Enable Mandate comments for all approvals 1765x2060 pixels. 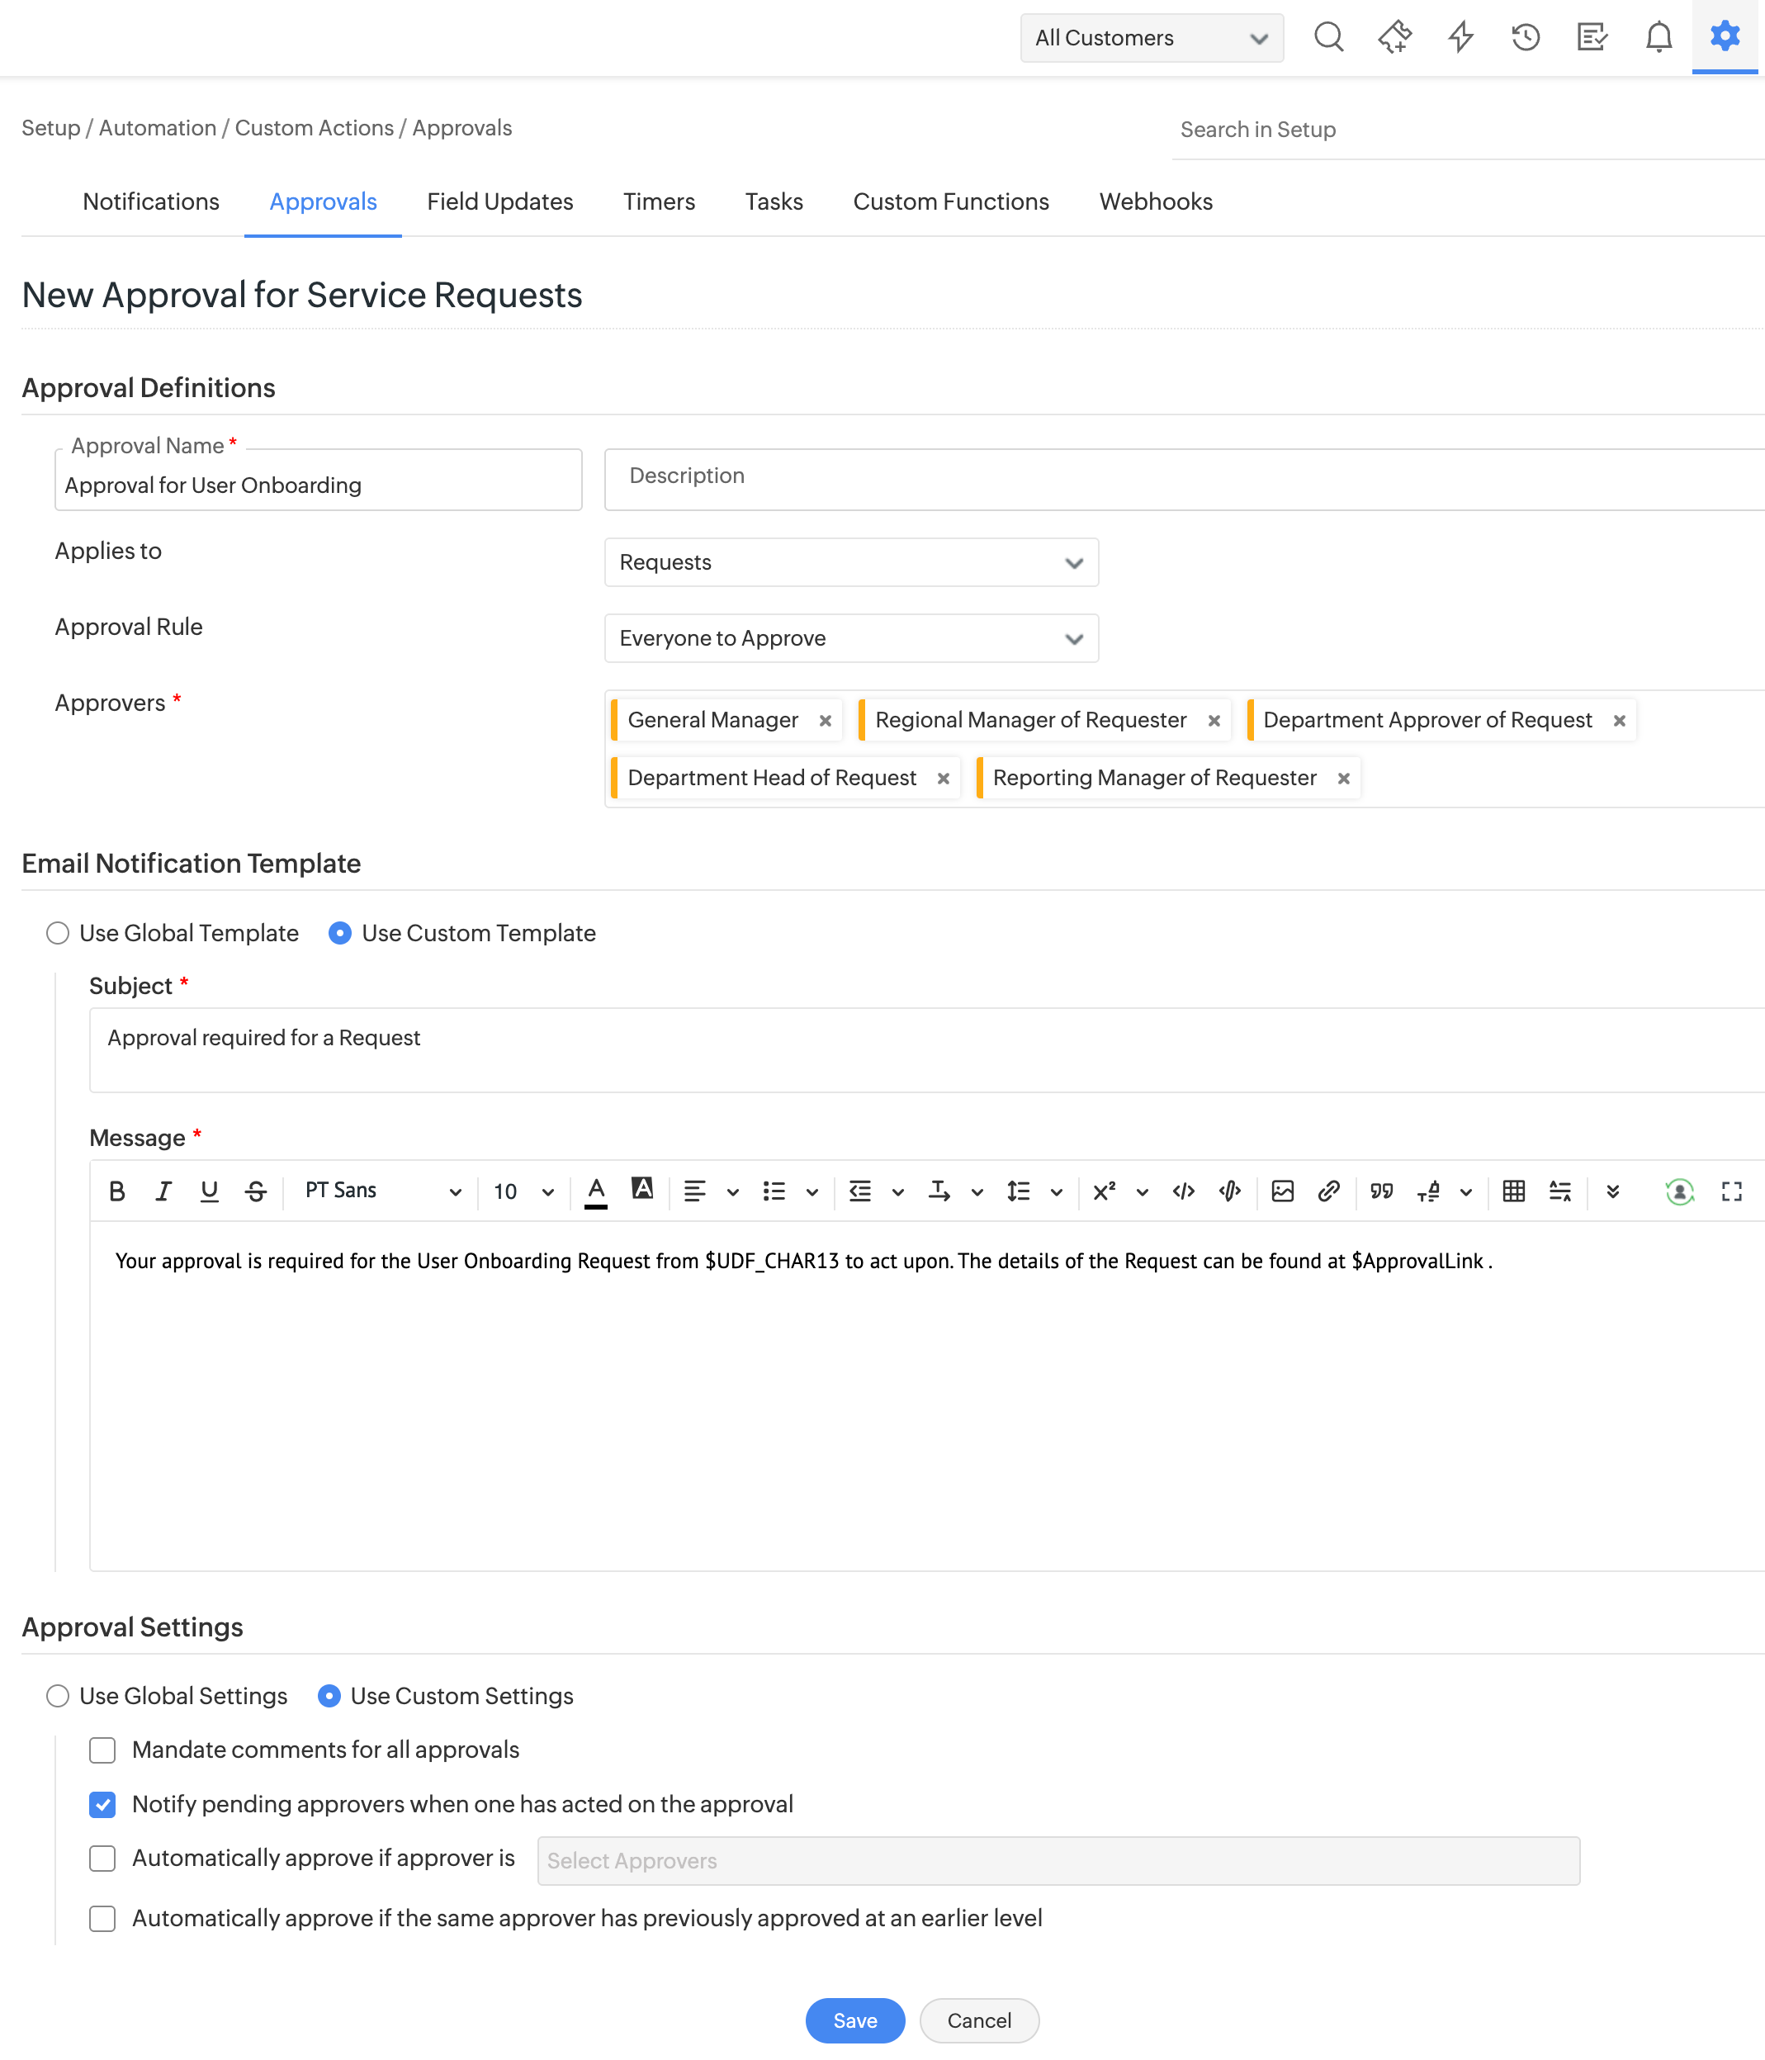(102, 1750)
